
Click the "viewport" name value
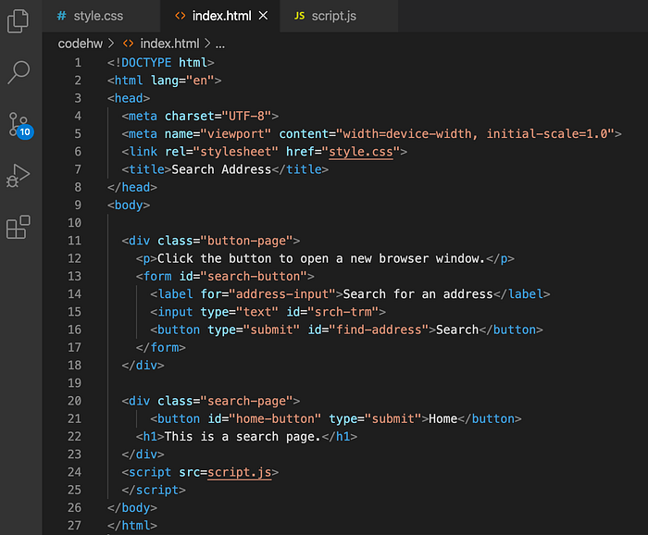235,134
